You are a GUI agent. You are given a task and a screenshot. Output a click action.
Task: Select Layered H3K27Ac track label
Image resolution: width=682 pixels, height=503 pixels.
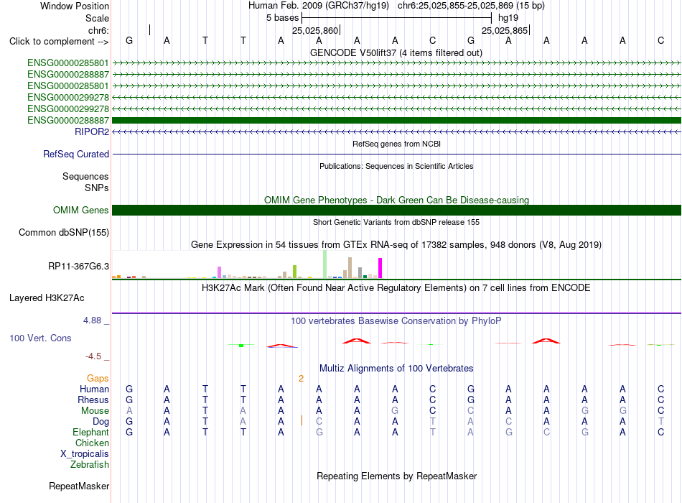pyautogui.click(x=47, y=298)
